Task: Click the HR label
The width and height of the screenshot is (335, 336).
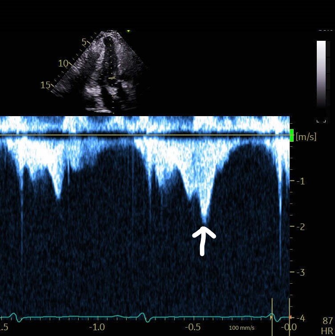Action: [327, 331]
